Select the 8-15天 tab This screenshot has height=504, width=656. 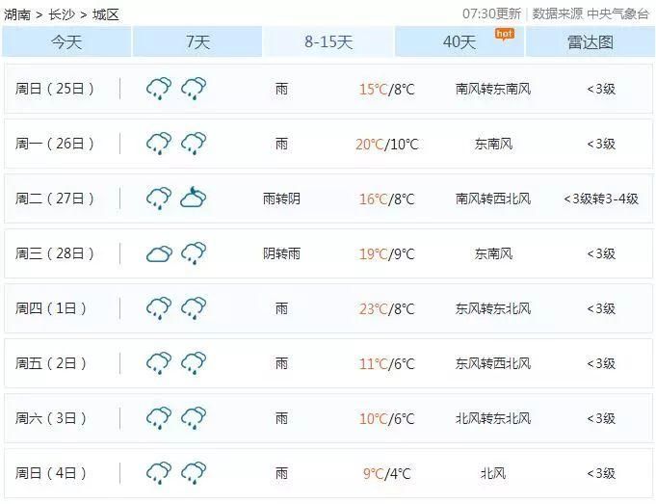coord(328,42)
